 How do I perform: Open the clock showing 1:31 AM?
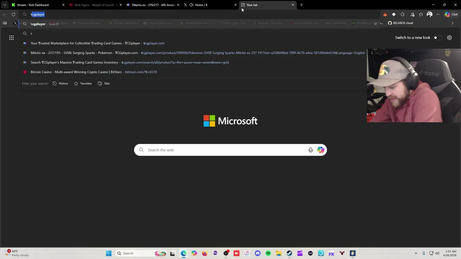coord(451,253)
